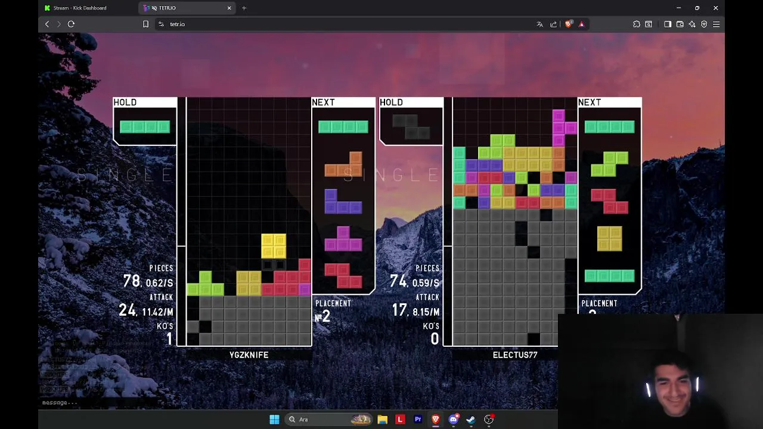Image resolution: width=763 pixels, height=429 pixels.
Task: Open the round icon after Steam in taskbar
Action: point(489,419)
